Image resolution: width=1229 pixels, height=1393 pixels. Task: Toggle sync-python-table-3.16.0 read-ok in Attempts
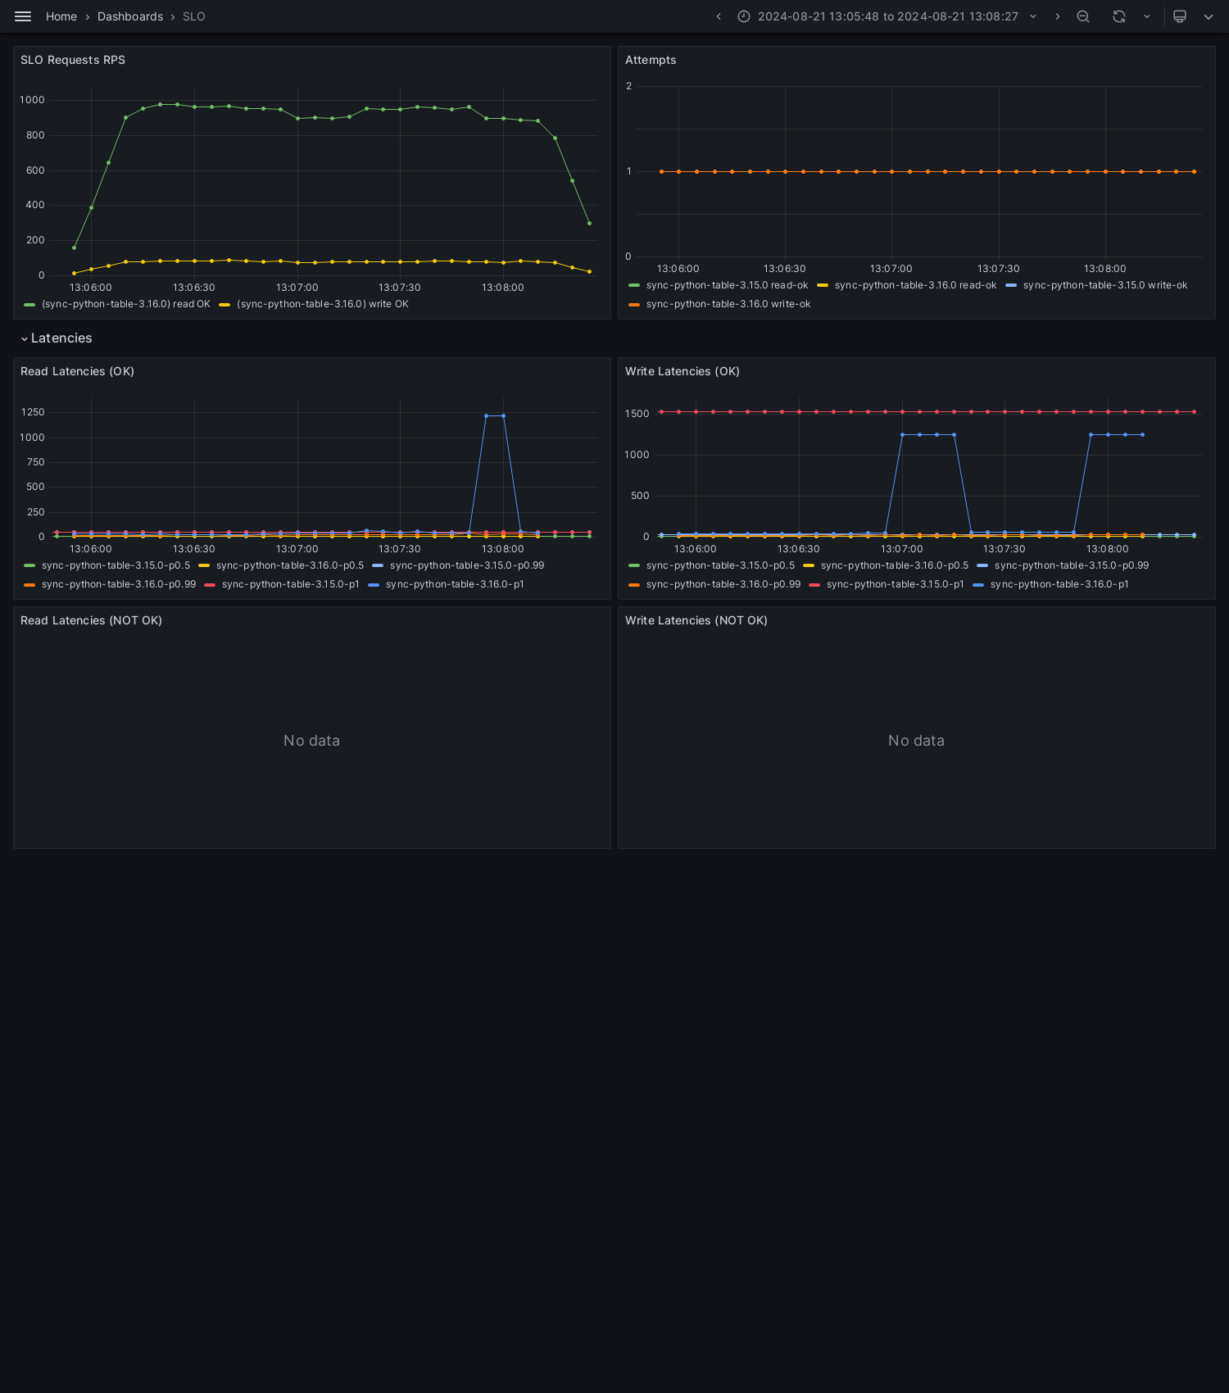pyautogui.click(x=915, y=285)
